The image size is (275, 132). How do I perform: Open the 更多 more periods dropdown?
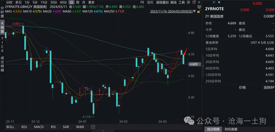[91, 3]
